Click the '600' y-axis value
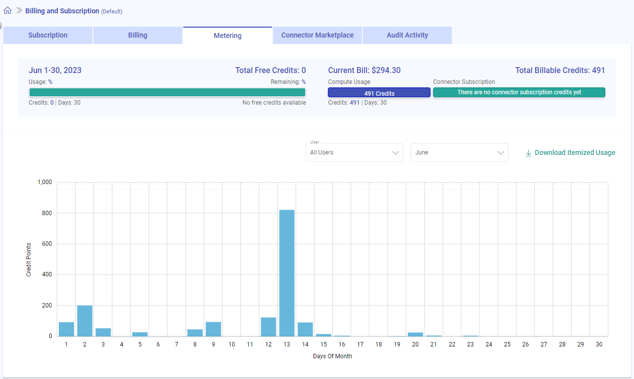 tap(47, 244)
